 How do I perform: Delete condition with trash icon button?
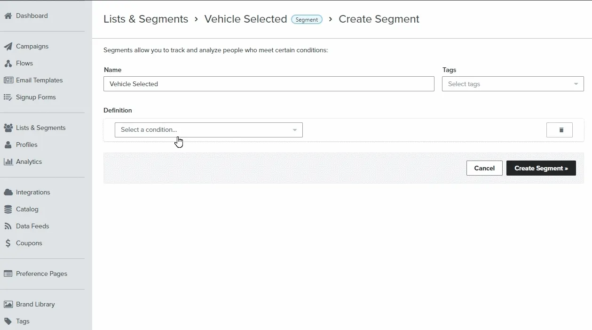click(559, 130)
